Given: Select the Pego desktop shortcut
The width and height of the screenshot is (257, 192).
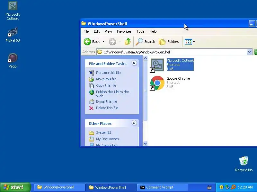Looking at the screenshot, I should [x=13, y=60].
